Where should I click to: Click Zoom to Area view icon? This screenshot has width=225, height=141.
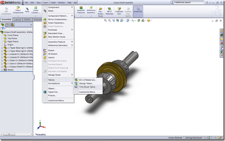pos(109,21)
